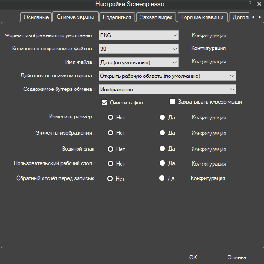264x264 pixels.
Task: Select Нет for Обратный отсчёт перед записью
Action: 110,178
